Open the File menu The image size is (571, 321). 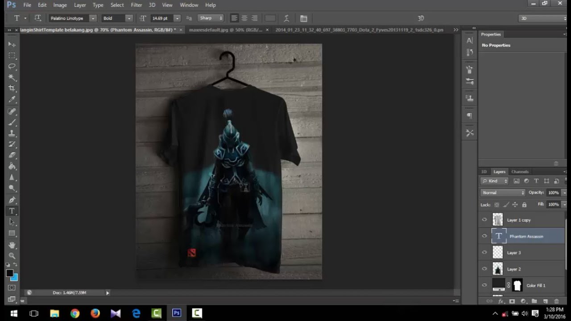27,5
